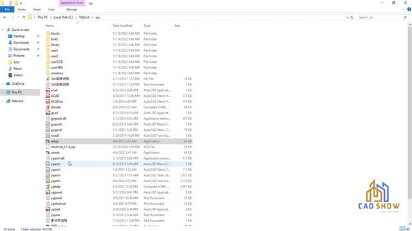Click the Properties quick access toolbar icon
The image size is (412, 231).
coord(10,3)
